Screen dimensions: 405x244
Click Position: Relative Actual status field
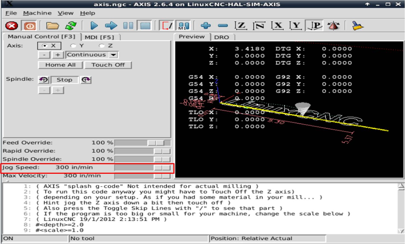pos(268,239)
